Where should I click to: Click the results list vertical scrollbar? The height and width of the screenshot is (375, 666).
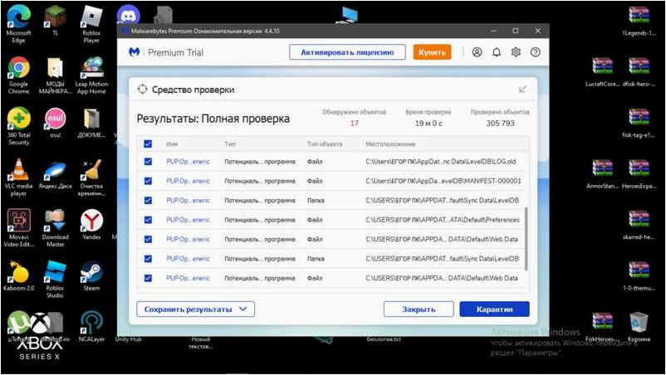tap(526, 238)
